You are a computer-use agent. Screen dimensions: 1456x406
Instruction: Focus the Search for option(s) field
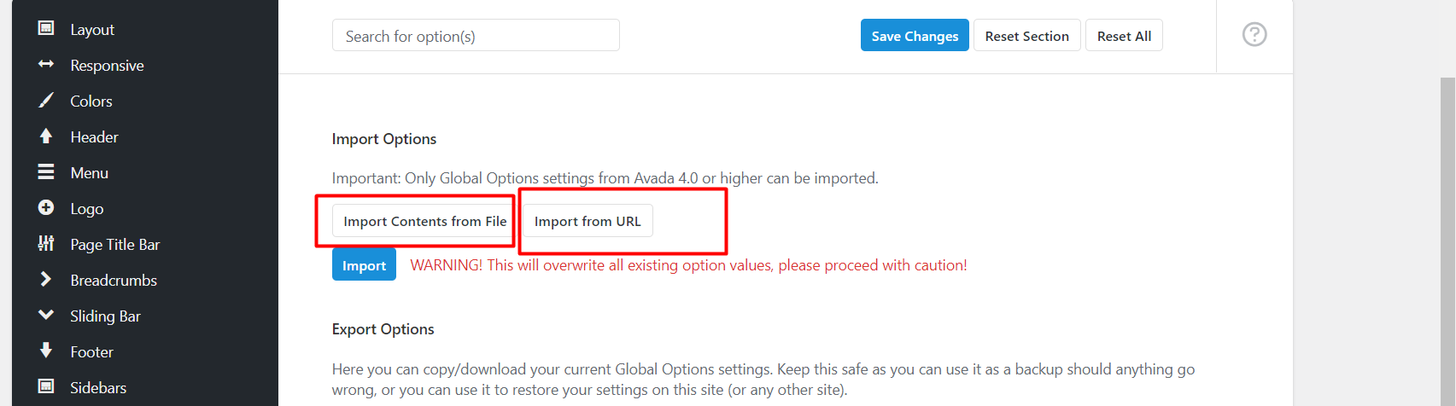tap(476, 35)
